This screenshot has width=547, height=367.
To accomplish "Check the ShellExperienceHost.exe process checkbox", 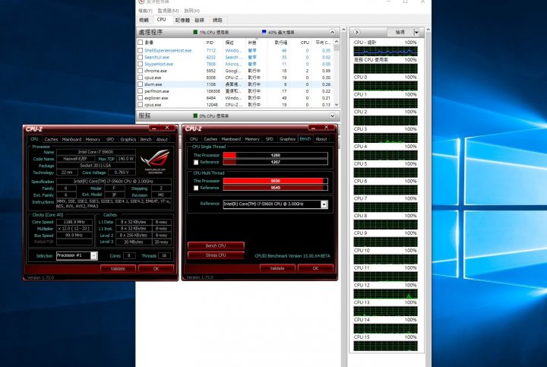I will coord(141,50).
